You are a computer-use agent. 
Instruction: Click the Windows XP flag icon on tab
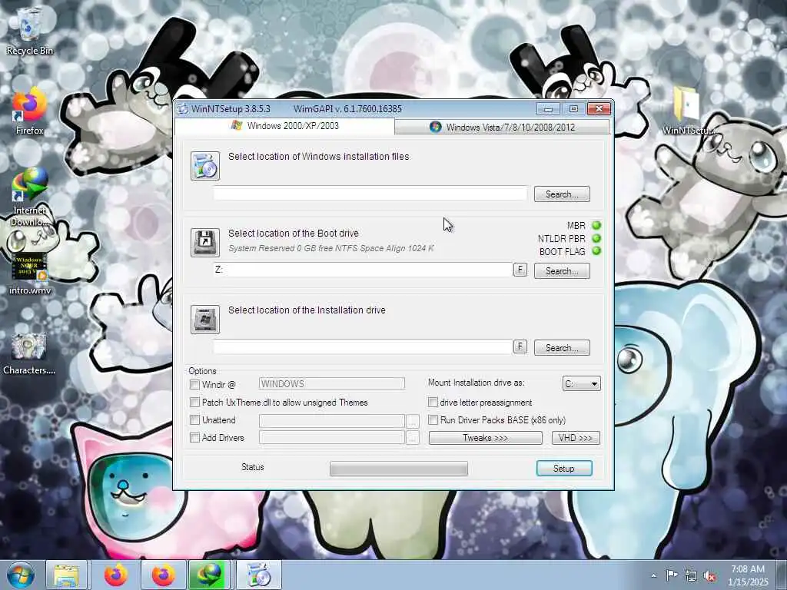[237, 125]
